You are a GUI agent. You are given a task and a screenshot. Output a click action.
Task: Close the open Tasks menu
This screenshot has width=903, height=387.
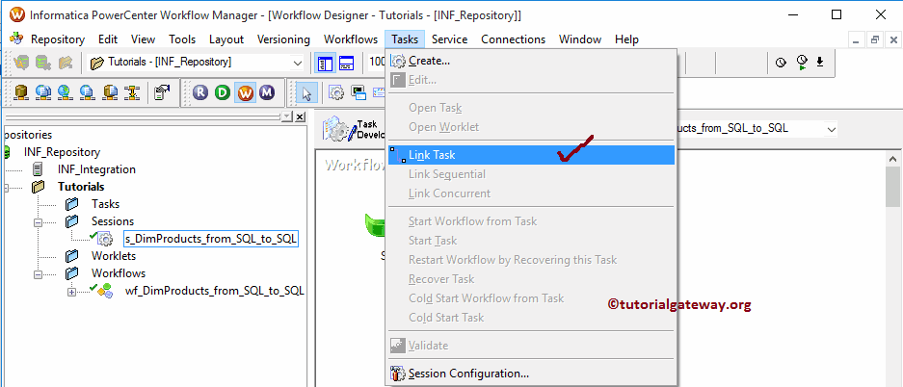405,39
